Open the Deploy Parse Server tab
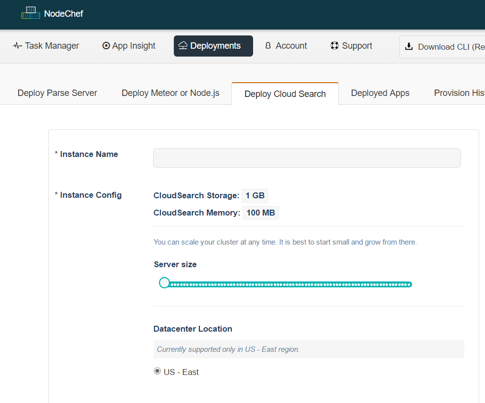 click(x=57, y=93)
